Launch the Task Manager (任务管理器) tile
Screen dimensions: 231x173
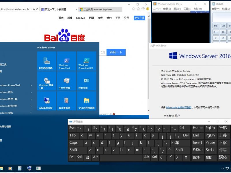click(67, 81)
